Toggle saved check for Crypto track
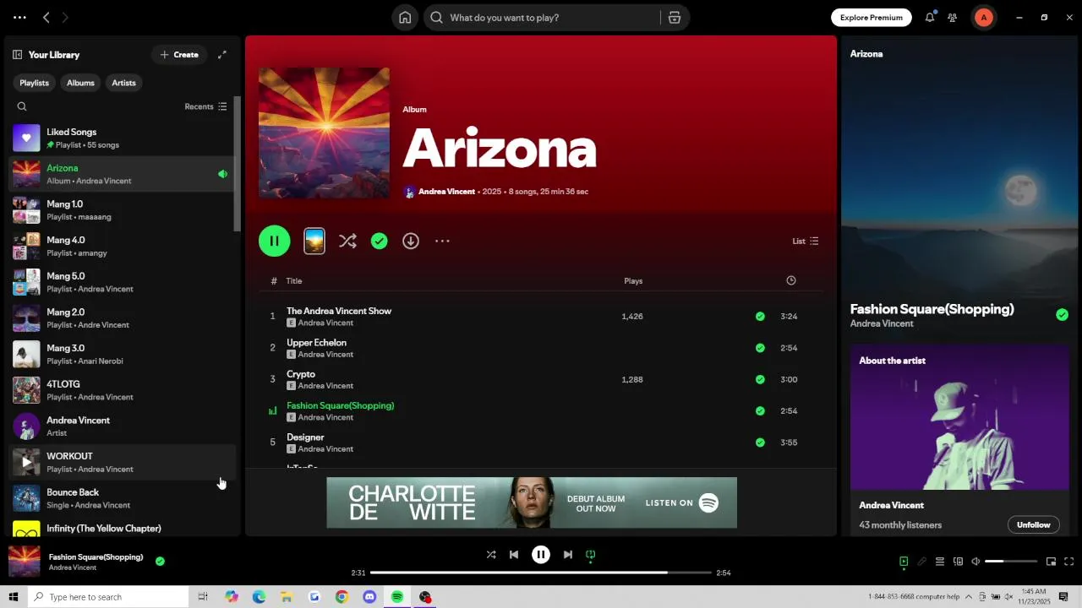Screen dimensions: 1082x608 (x=760, y=379)
